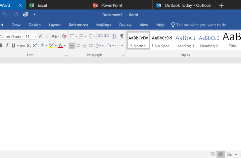Expand Customize Quick Access Toolbar arrow

click(x=34, y=15)
